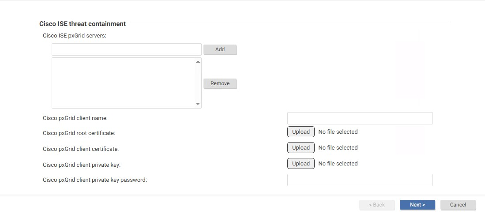The image size is (485, 214).
Task: Proceed with the Next button
Action: click(417, 205)
